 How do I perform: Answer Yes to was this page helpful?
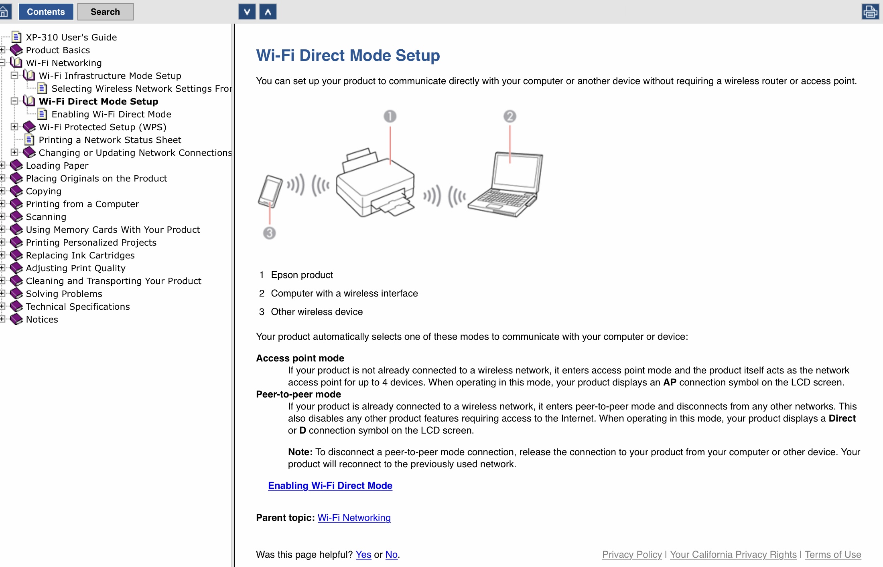(363, 554)
